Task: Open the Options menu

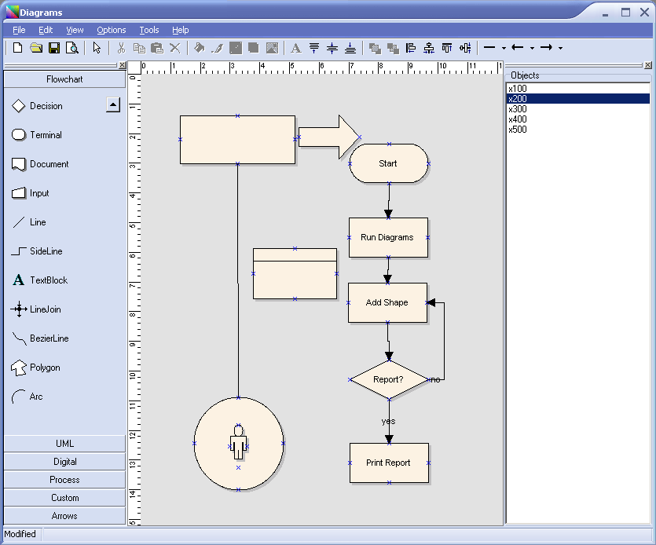Action: pos(112,30)
